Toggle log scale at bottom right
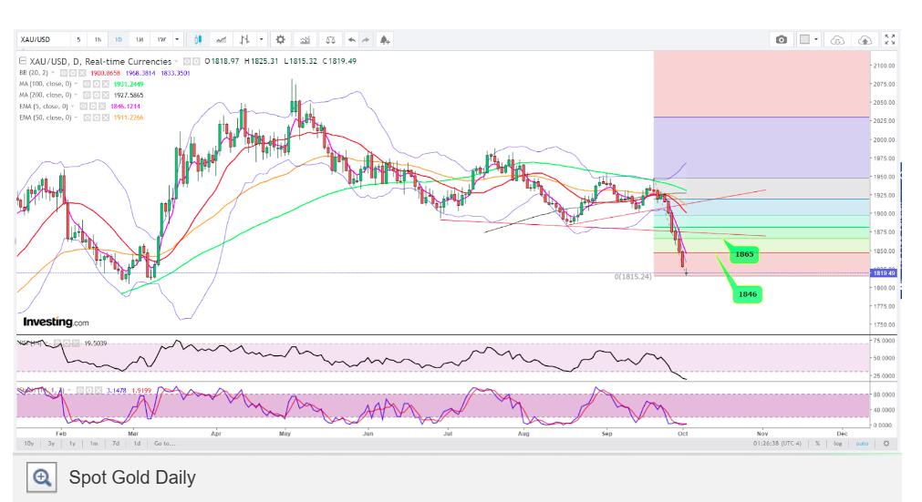 [x=838, y=443]
